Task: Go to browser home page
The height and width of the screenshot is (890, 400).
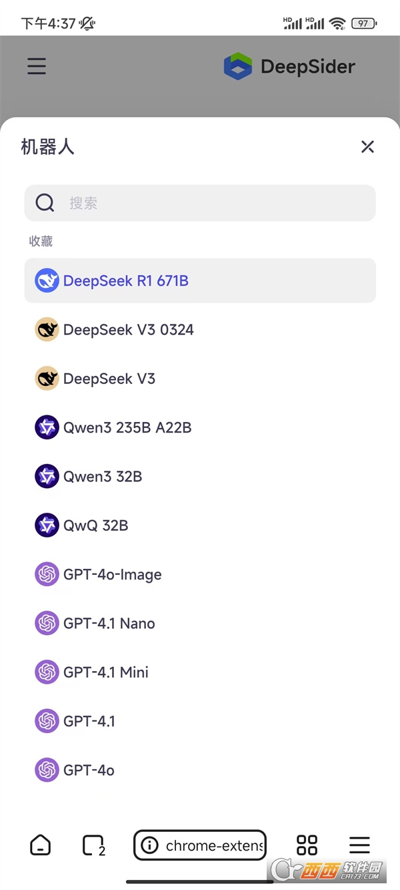Action: pos(41,845)
